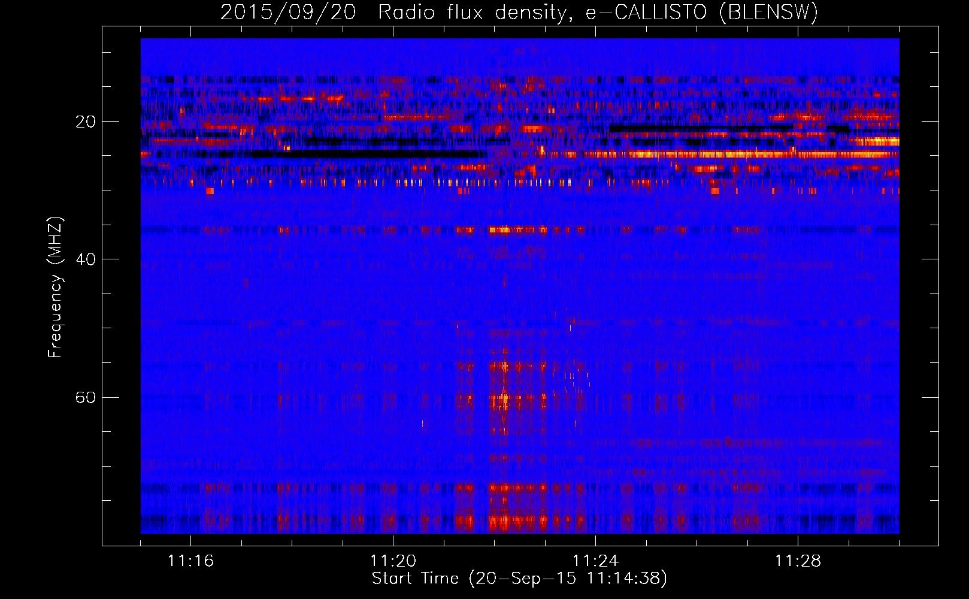This screenshot has height=599, width=969.
Task: Click the 11:24 time tick label
Action: point(595,561)
